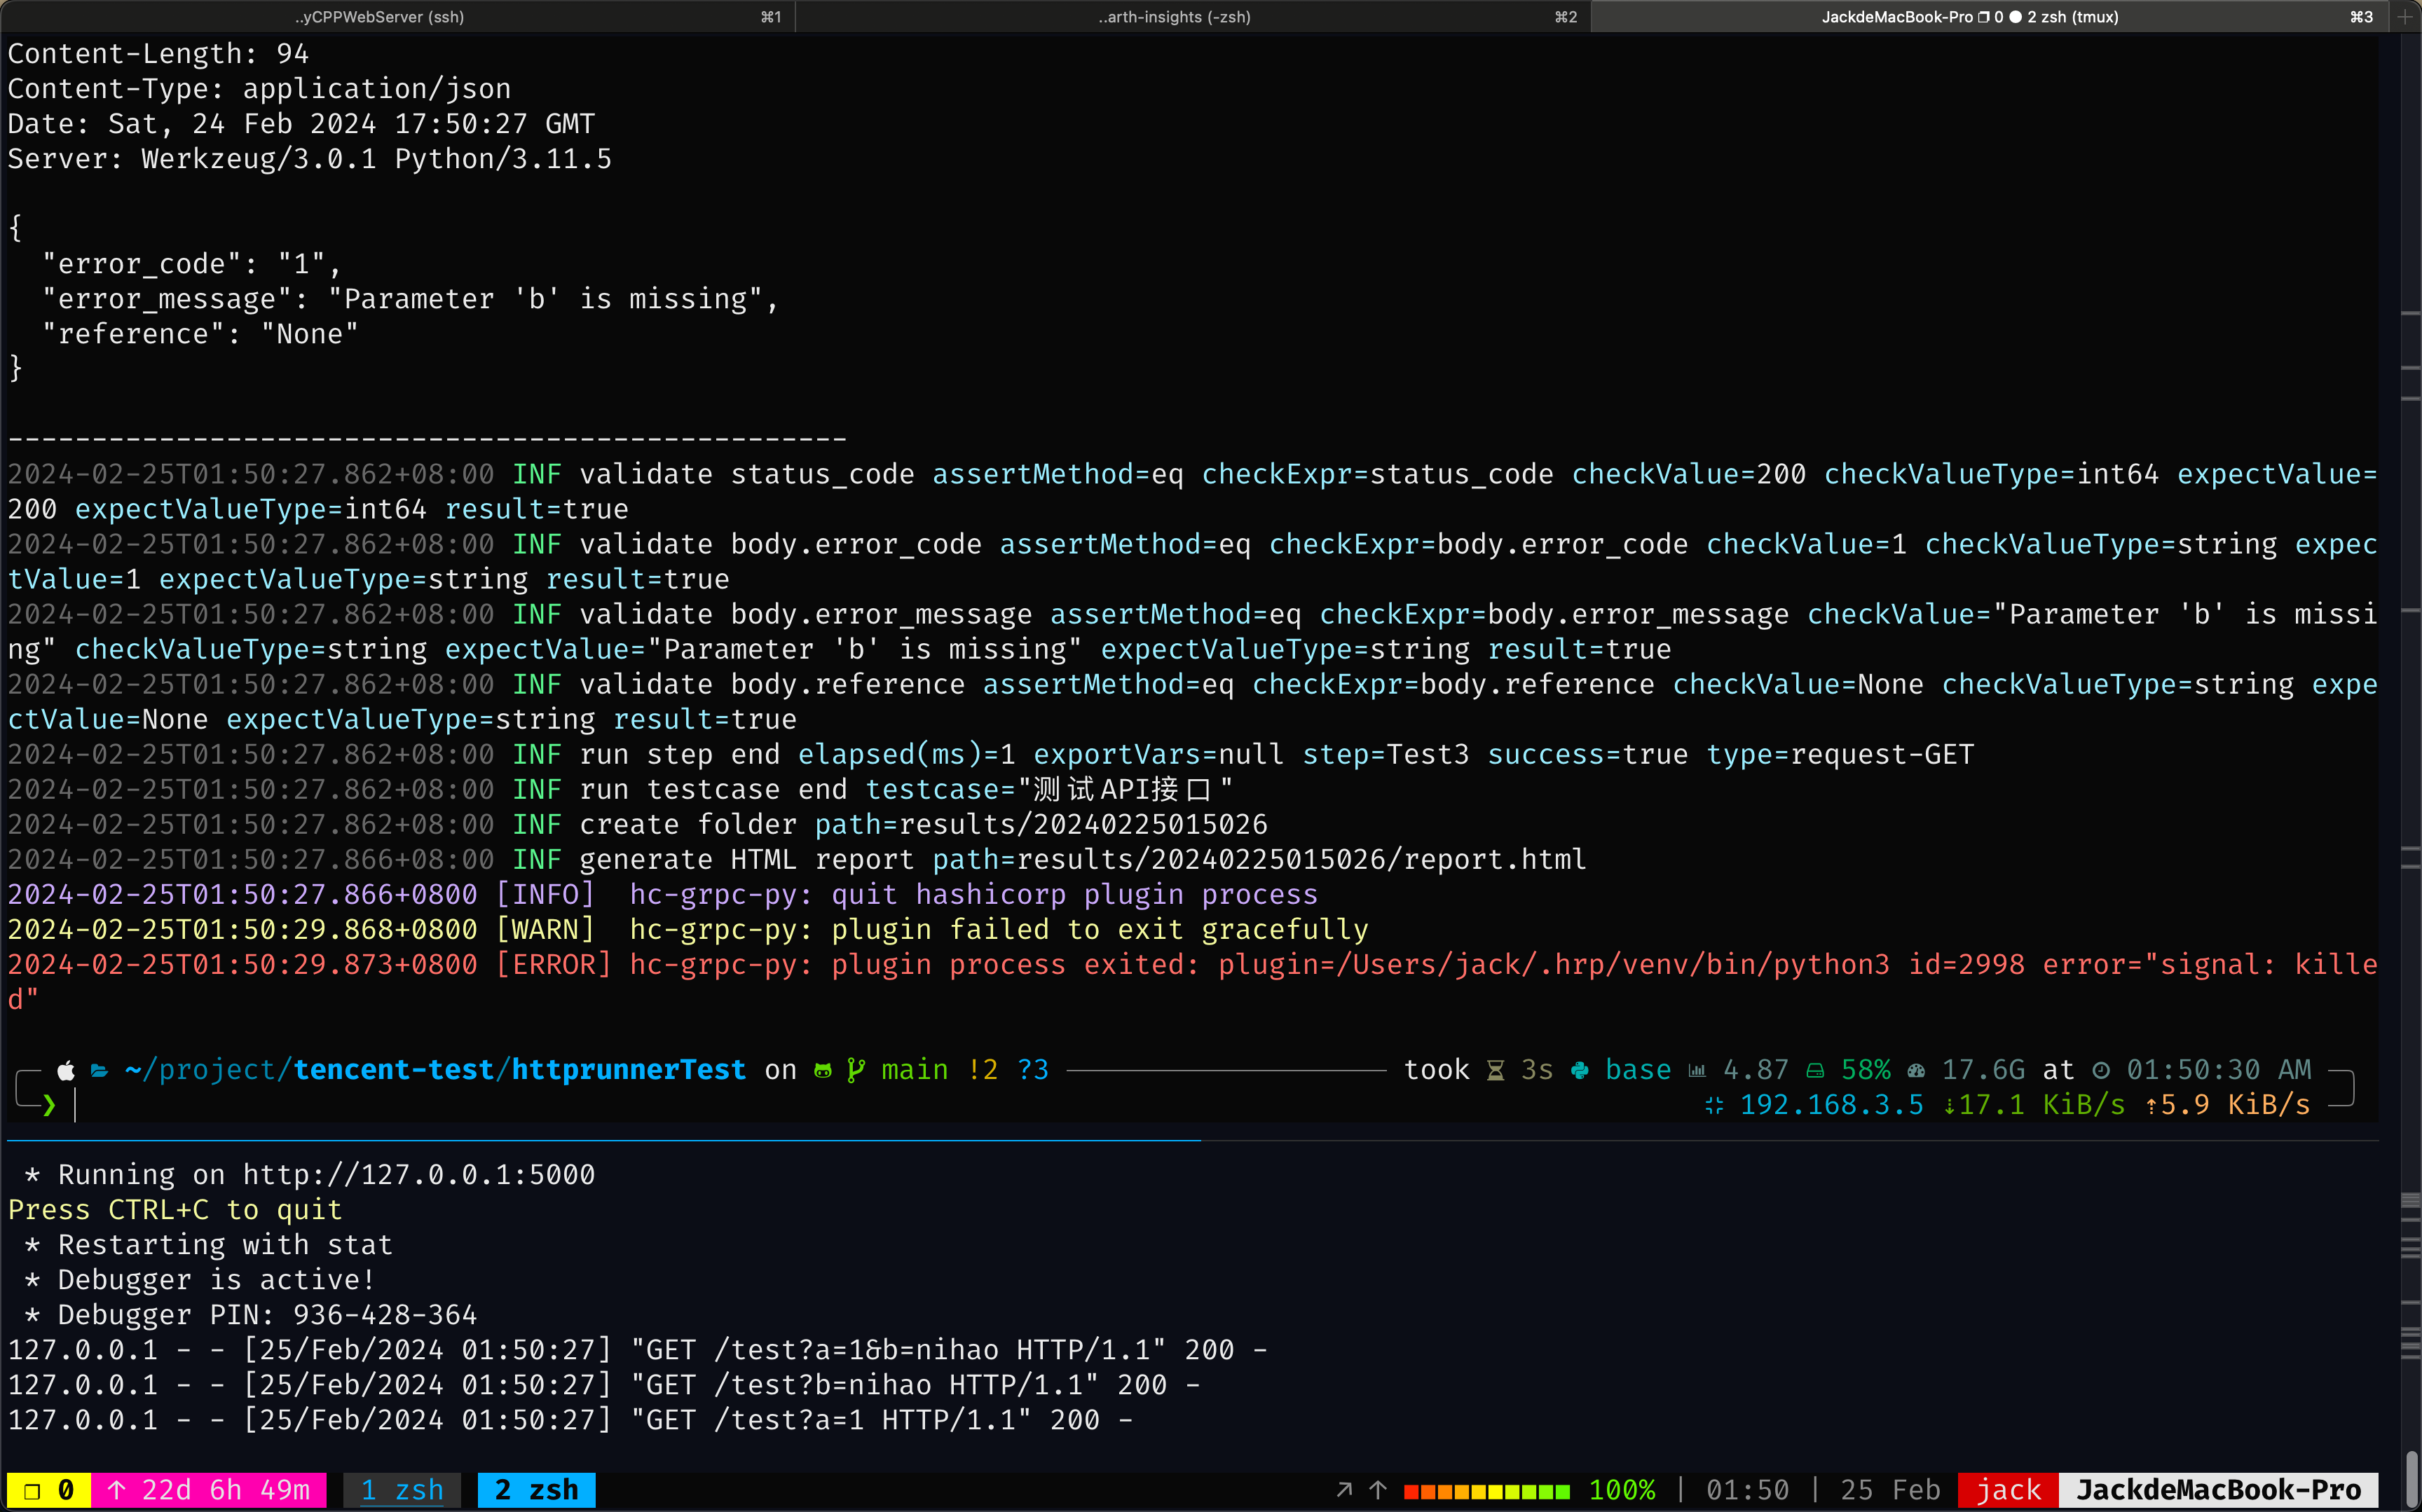This screenshot has height=1512, width=2422.
Task: Switch to the yCPPWebServer (ssh) tab
Action: [x=397, y=16]
